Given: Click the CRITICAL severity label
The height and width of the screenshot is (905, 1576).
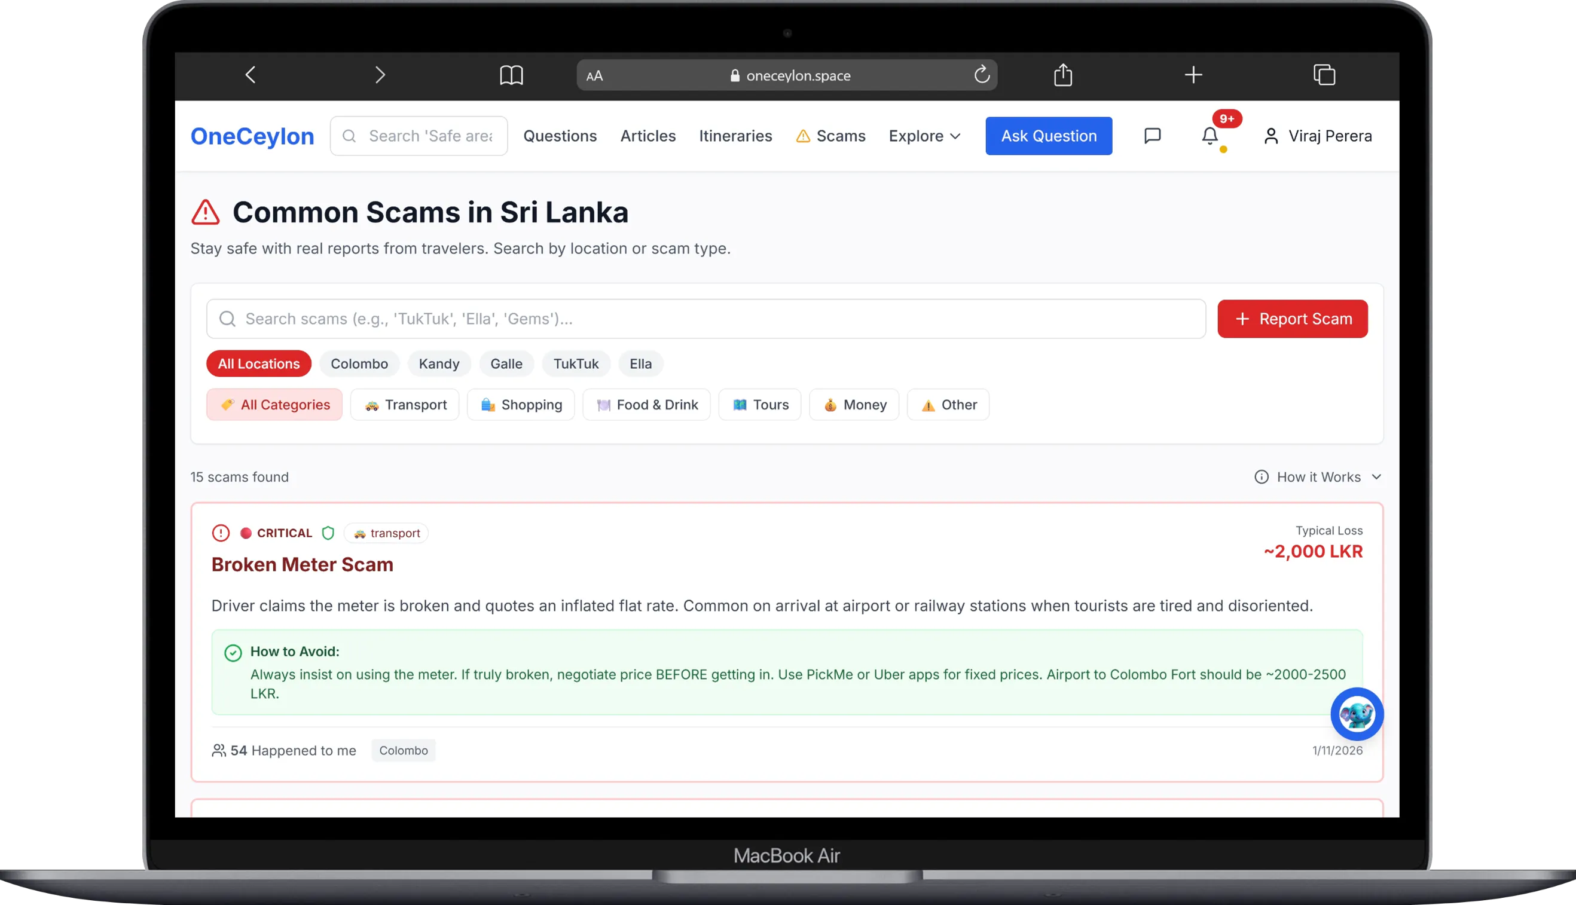Looking at the screenshot, I should [x=284, y=533].
